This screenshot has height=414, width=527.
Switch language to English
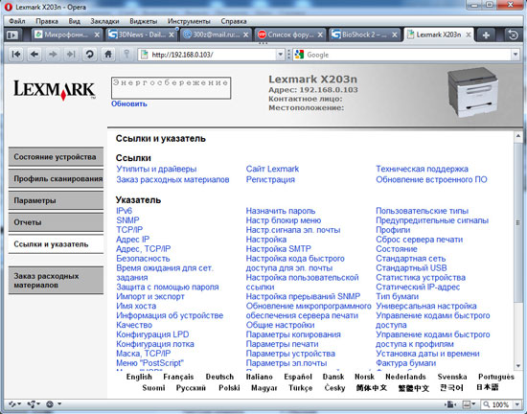click(139, 377)
